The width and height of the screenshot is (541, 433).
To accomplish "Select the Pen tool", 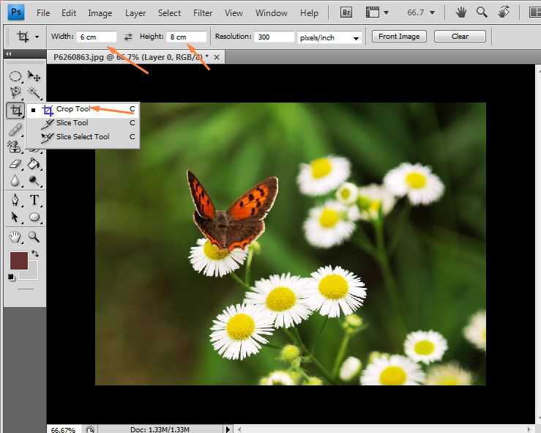I will [15, 200].
